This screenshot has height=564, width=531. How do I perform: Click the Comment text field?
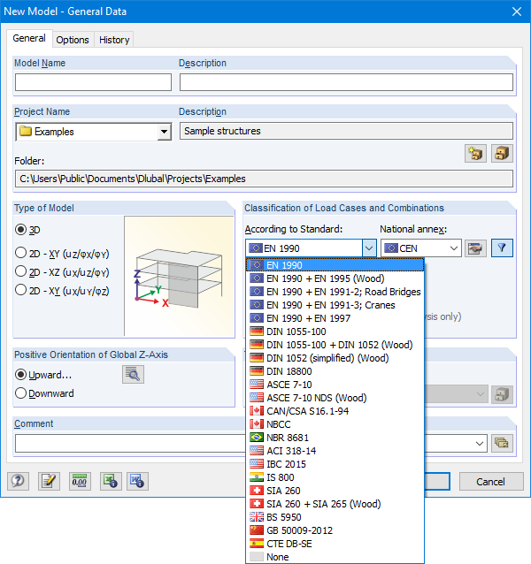(x=130, y=443)
